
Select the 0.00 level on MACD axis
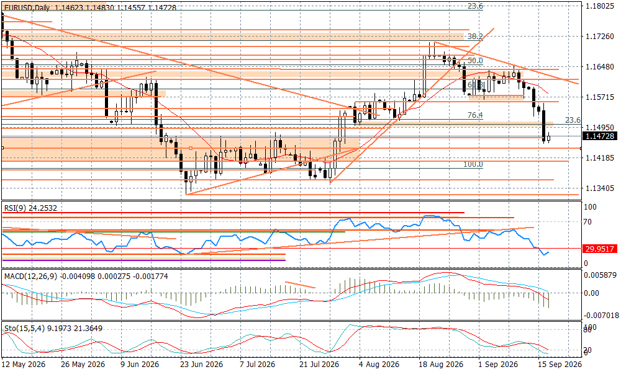(592, 293)
